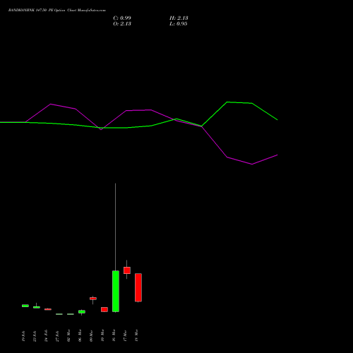Click the green indicator line's highest peak

227,102
